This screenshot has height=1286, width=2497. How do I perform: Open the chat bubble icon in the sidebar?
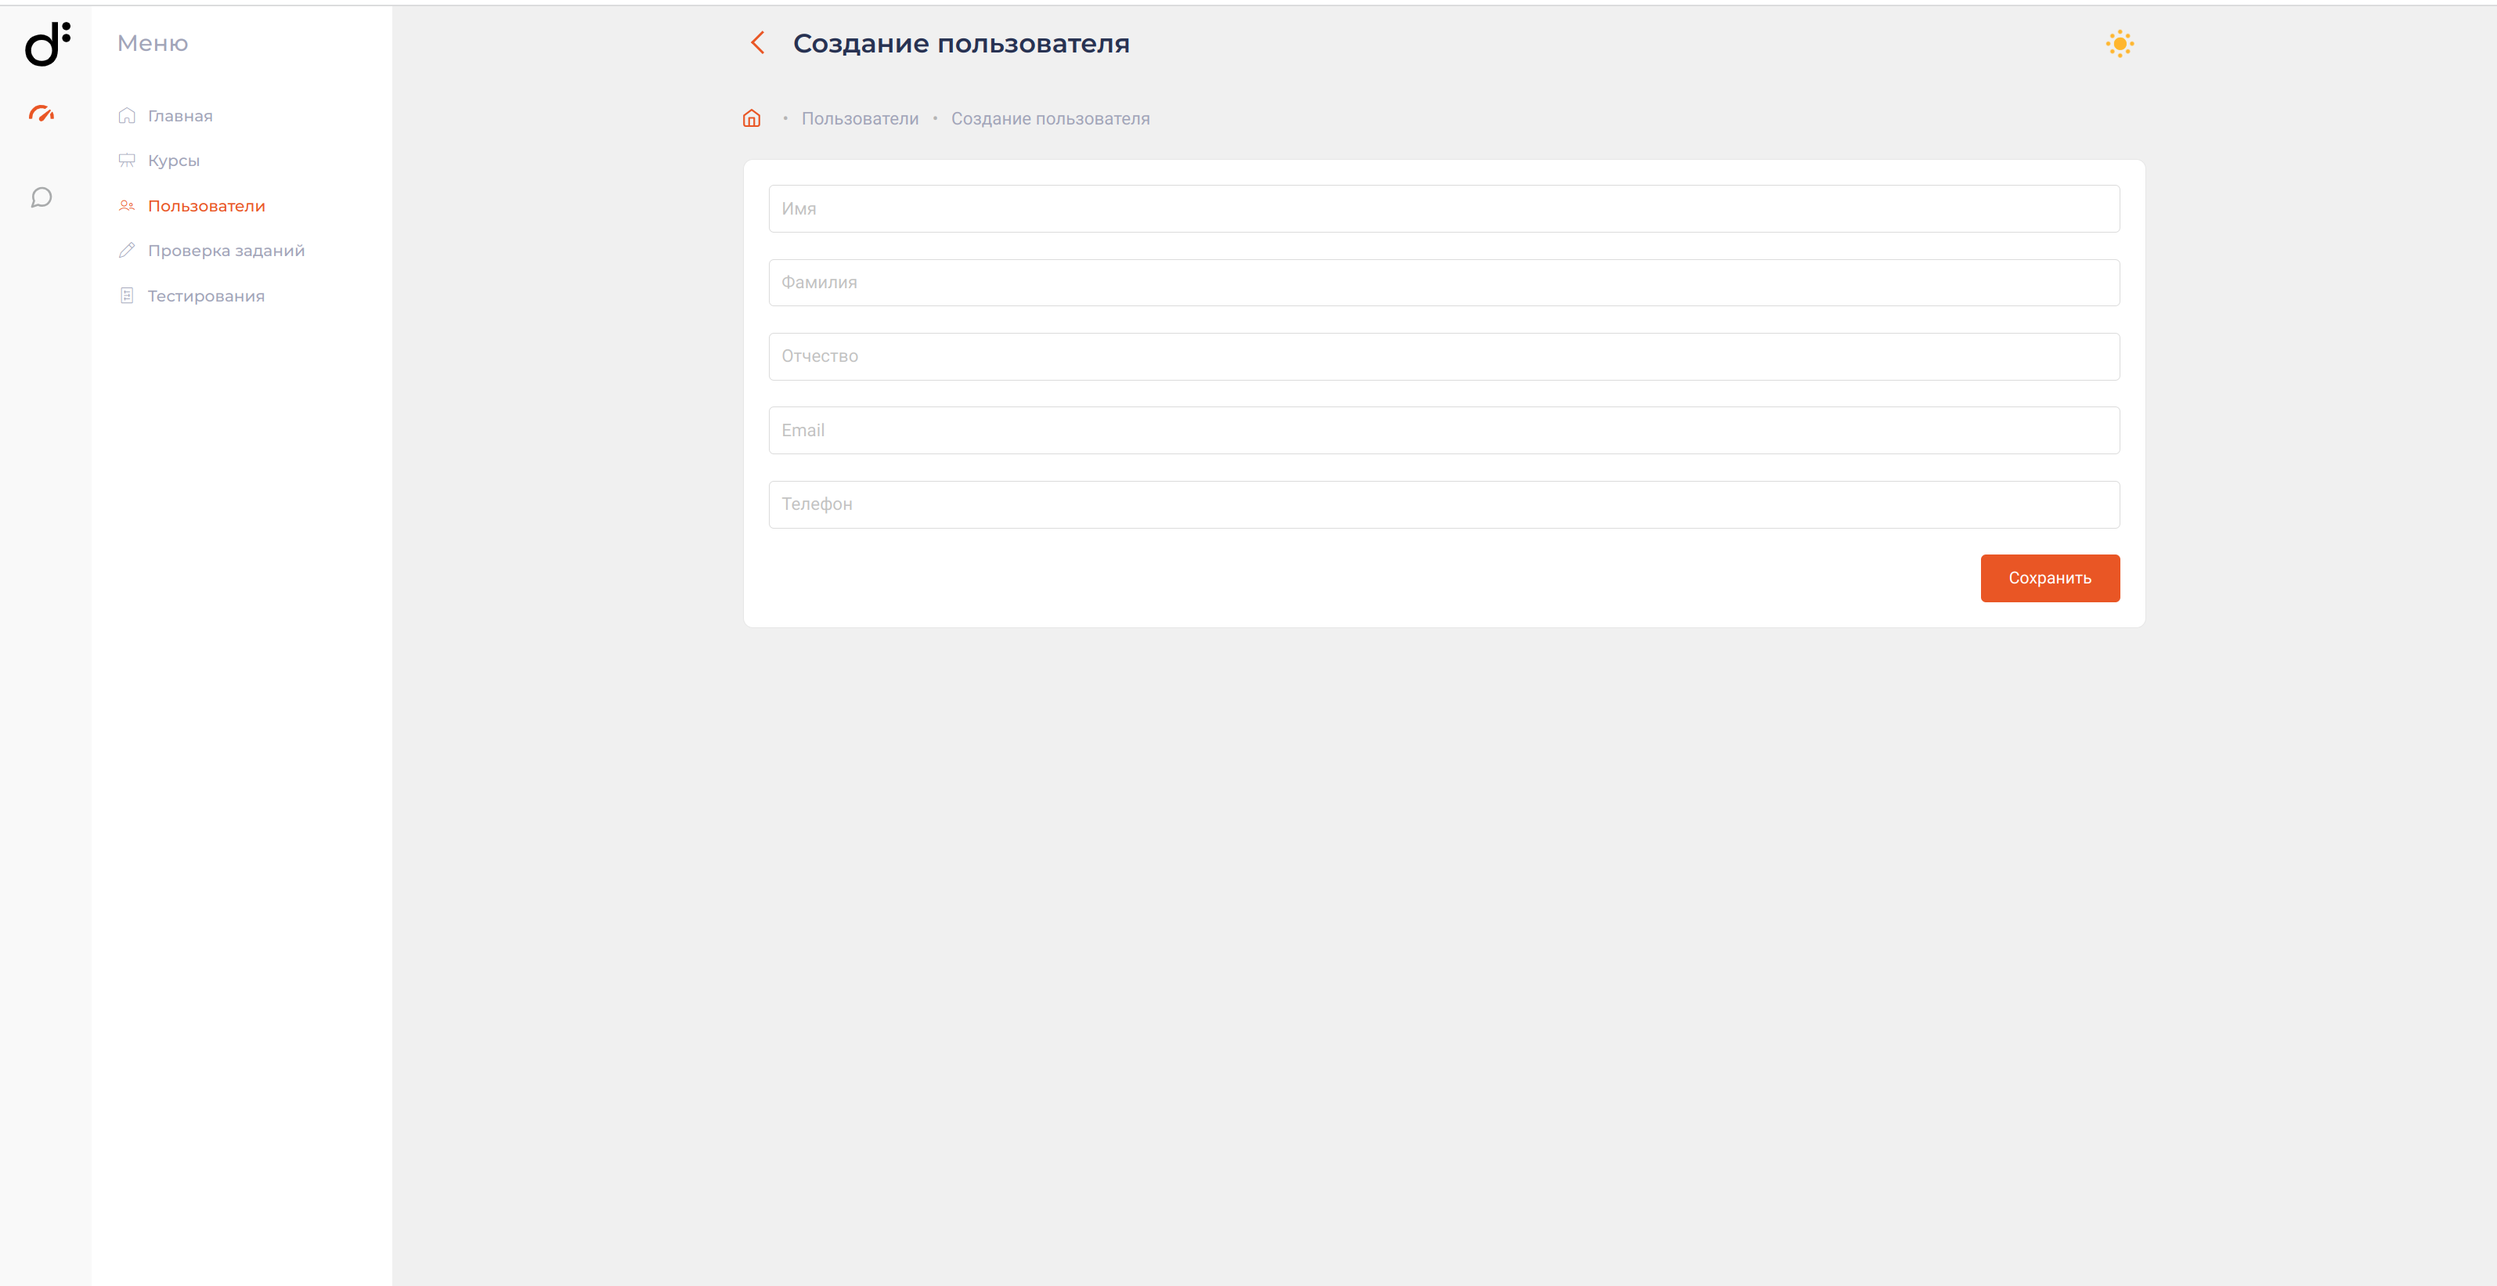41,198
